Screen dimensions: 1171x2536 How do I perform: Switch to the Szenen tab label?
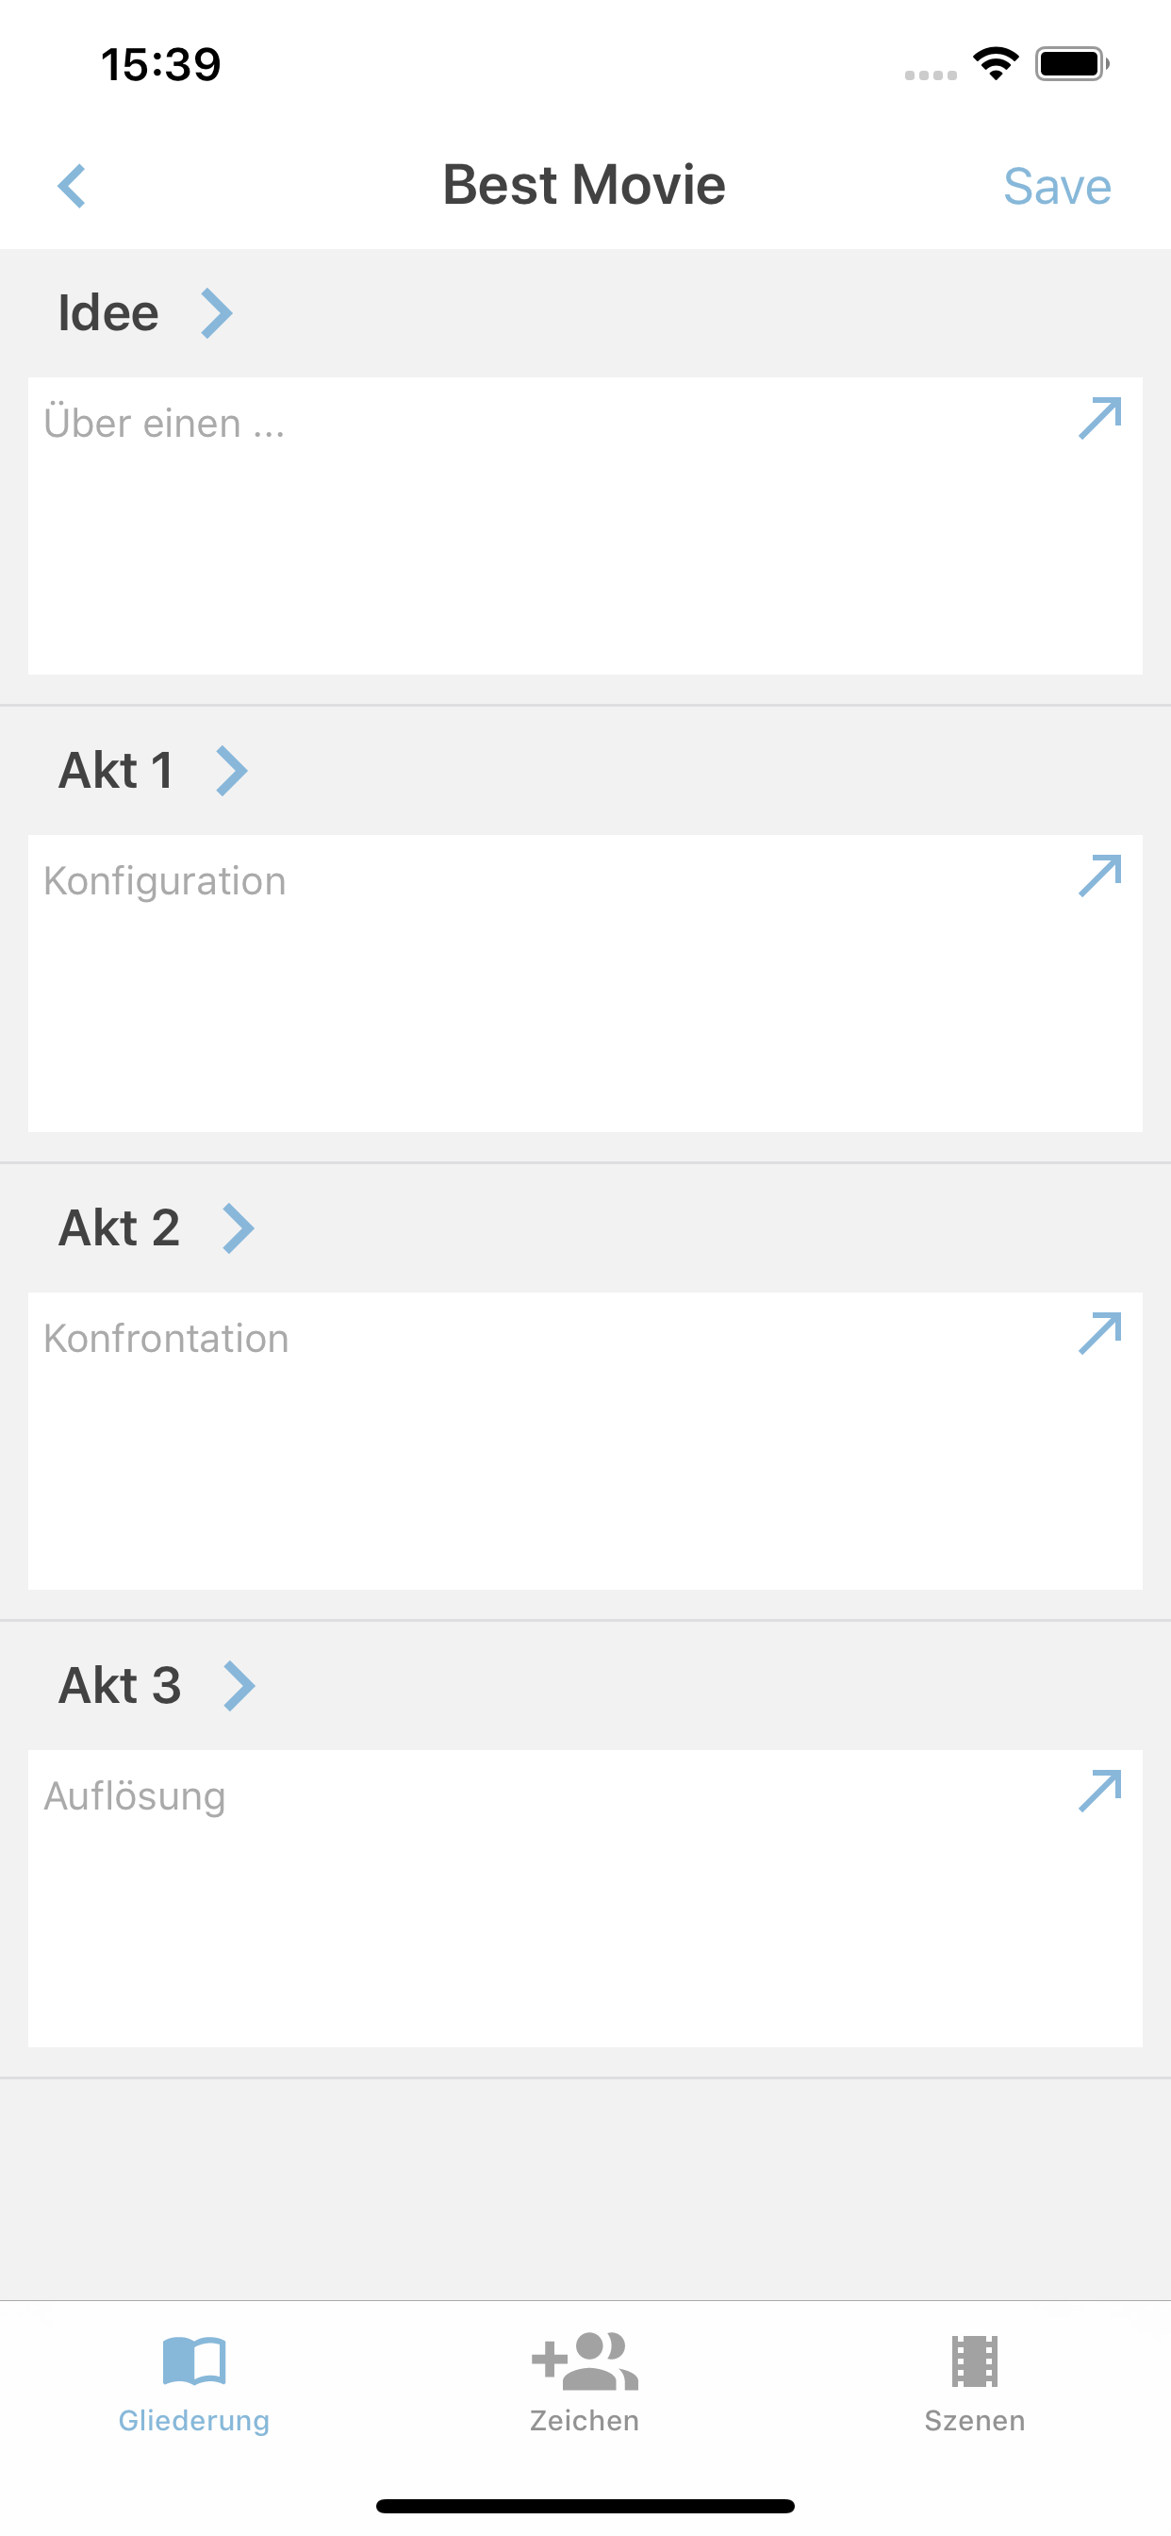(x=974, y=2421)
